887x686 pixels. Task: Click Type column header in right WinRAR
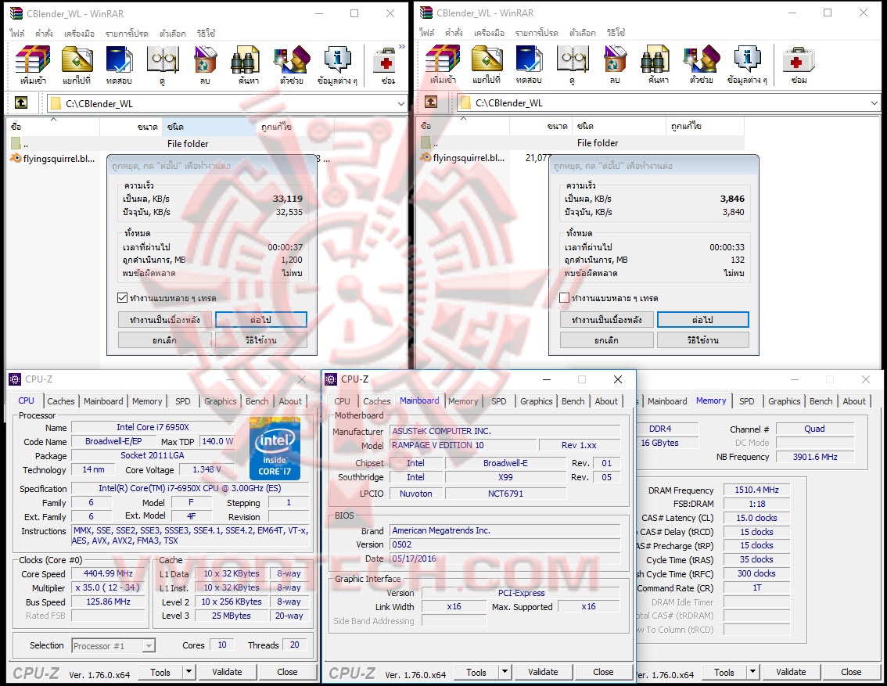coord(619,126)
